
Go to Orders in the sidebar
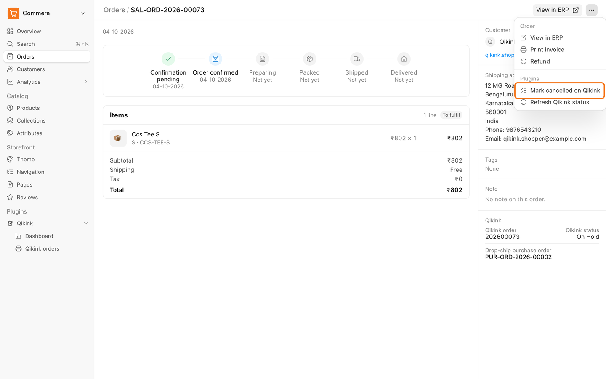click(x=47, y=56)
